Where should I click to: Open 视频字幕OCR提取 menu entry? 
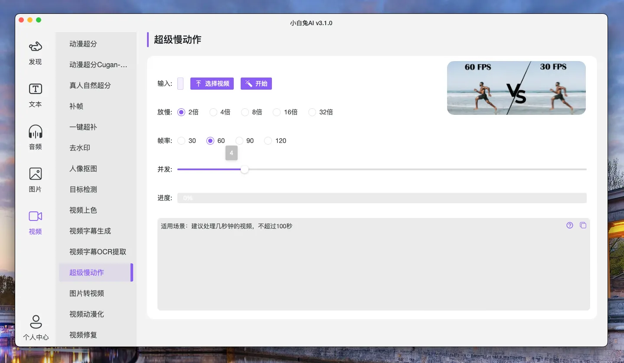pyautogui.click(x=96, y=252)
